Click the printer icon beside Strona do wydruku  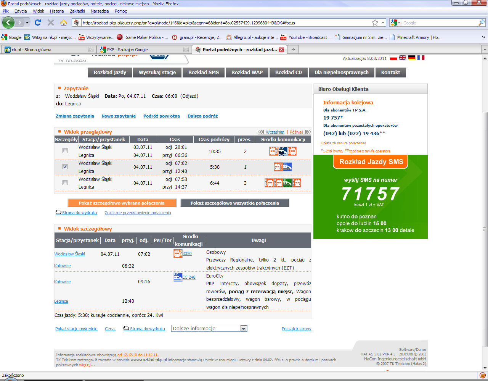point(58,212)
